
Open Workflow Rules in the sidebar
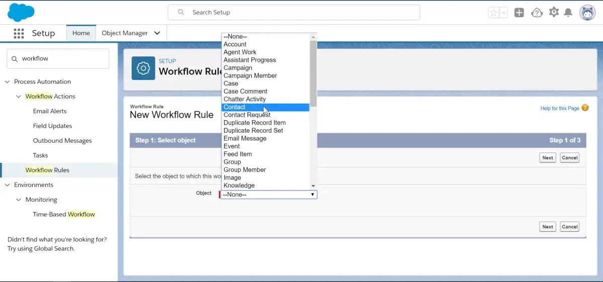47,170
